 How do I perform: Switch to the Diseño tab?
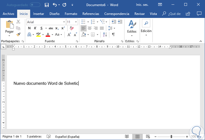click(55, 14)
